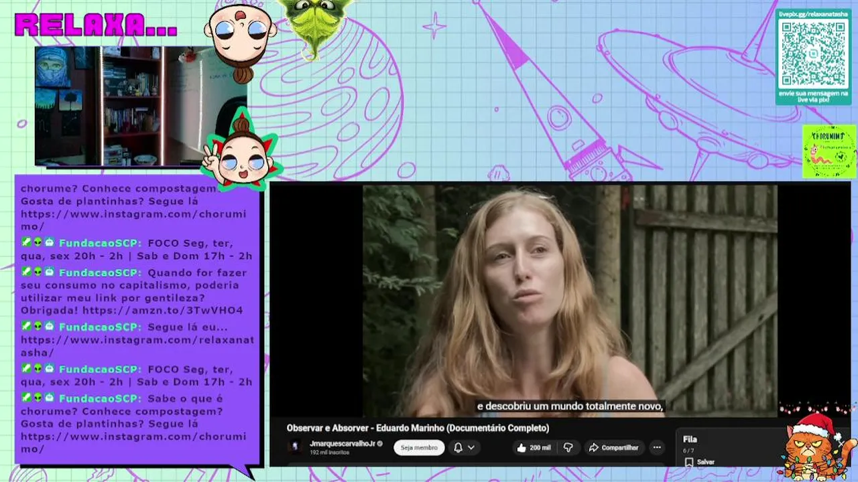
Task: Click the Seja membro button
Action: pos(419,447)
